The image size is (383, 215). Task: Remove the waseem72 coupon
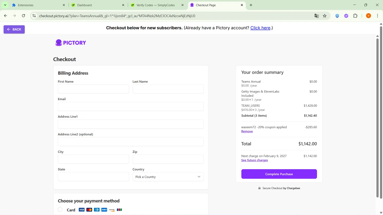247,131
